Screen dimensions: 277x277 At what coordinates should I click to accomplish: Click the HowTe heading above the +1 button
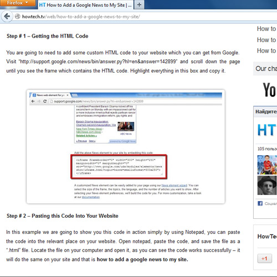[267, 237]
